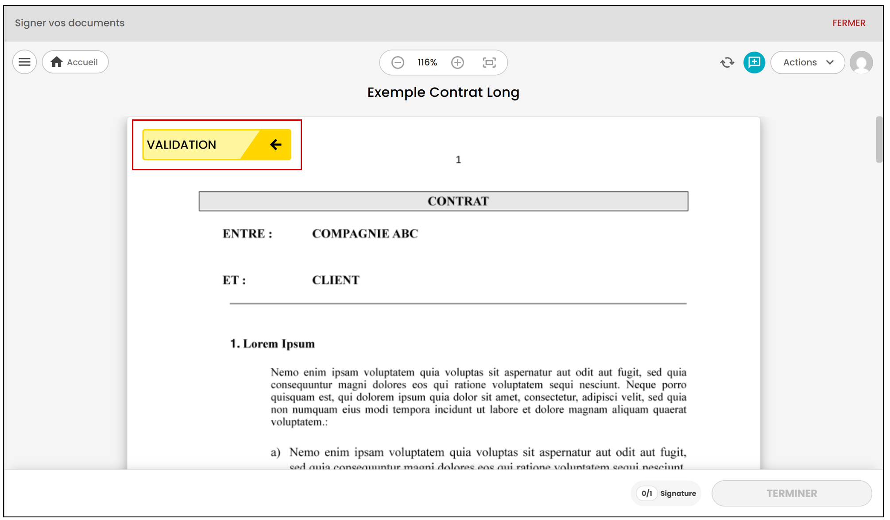This screenshot has width=890, height=520.
Task: Refresh the document with sync icon
Action: coord(727,63)
